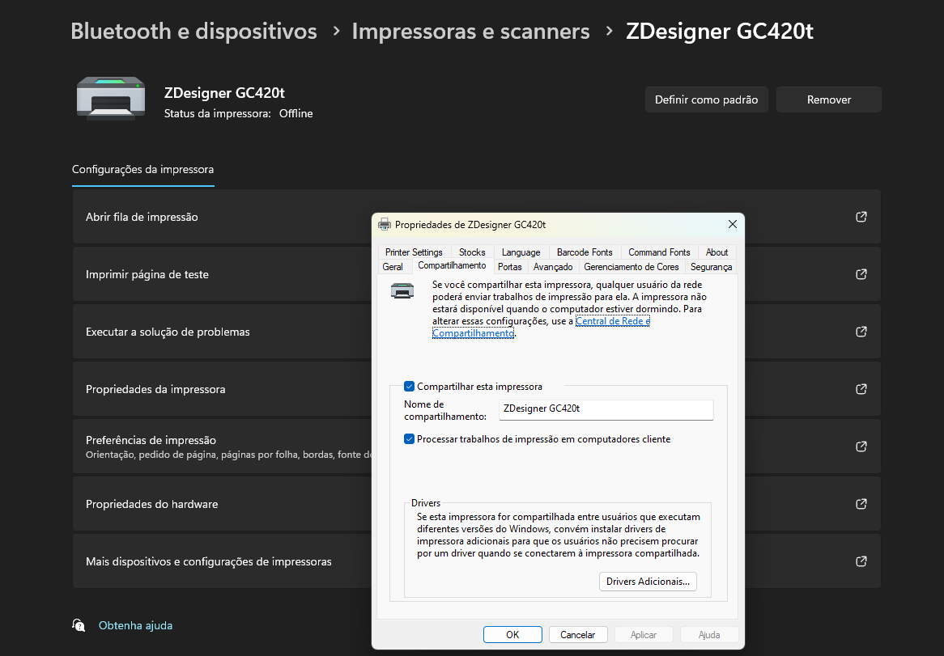Open external link icon for Abrir fila de impressão
This screenshot has height=656, width=944.
[x=861, y=217]
